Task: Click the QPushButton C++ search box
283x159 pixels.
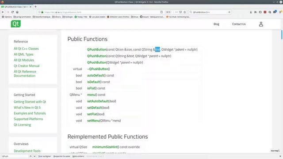Action: (209, 12)
